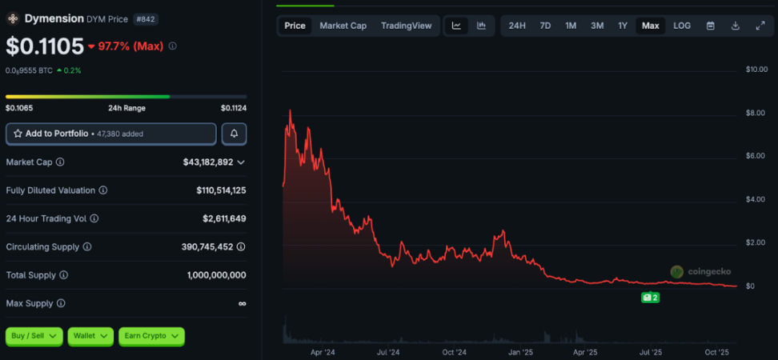The height and width of the screenshot is (360, 778).
Task: Click the green news marker on chart
Action: (650, 298)
